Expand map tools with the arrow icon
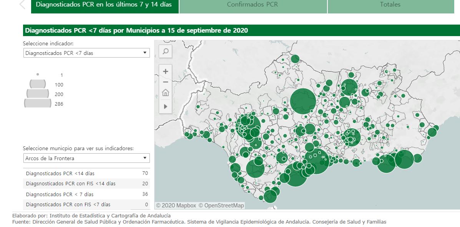460x227 pixels. (x=166, y=106)
